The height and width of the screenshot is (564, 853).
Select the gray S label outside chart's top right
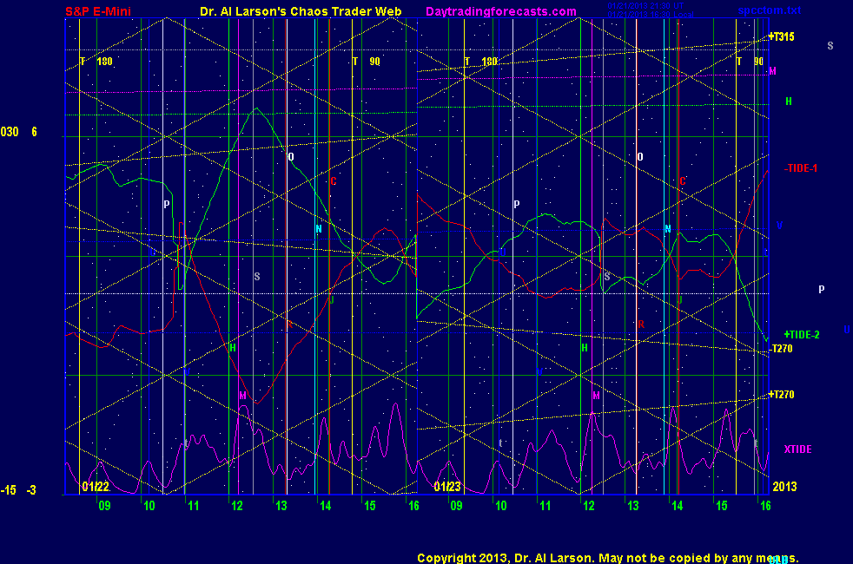click(830, 45)
